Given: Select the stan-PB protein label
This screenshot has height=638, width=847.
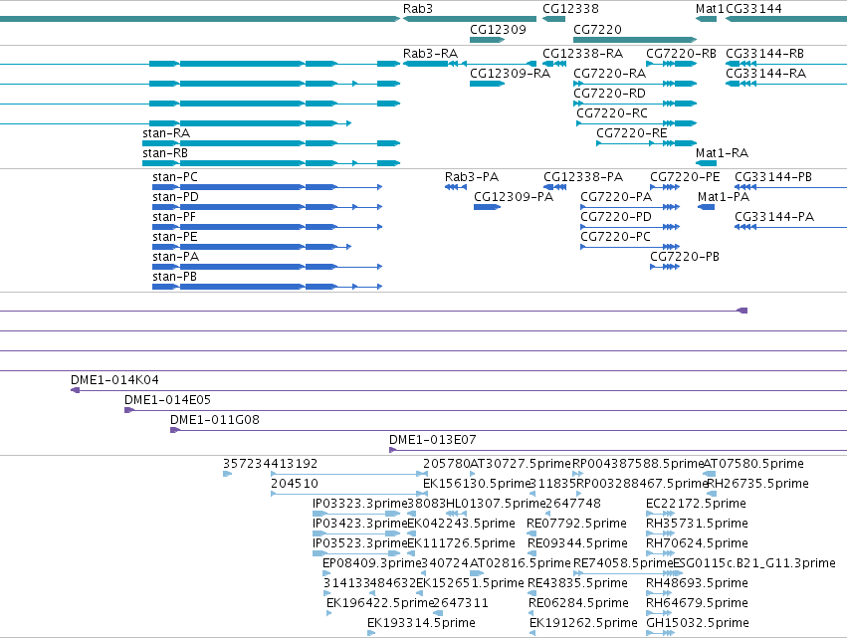Looking at the screenshot, I should coord(174,277).
